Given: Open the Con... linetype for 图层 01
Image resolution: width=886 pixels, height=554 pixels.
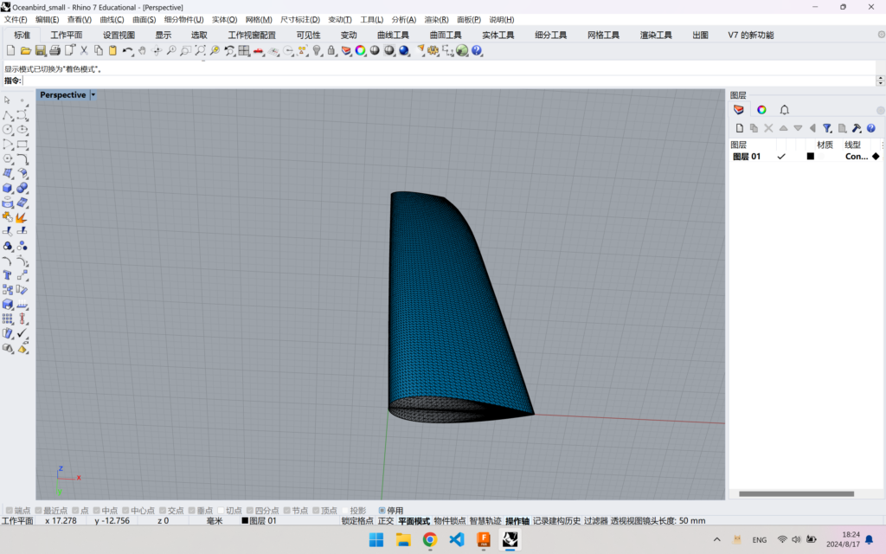Looking at the screenshot, I should pos(857,157).
